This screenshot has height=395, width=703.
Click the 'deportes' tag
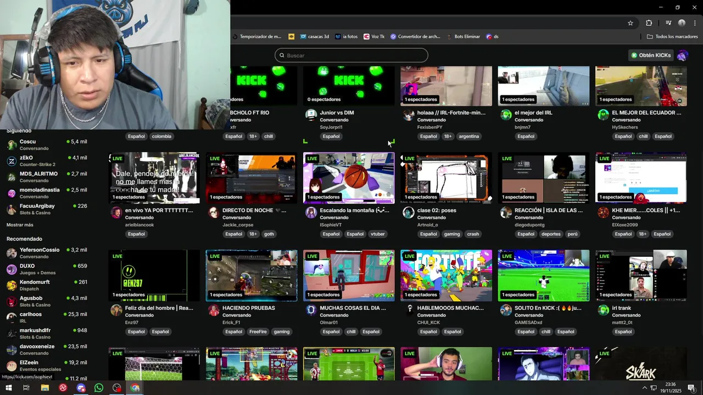(551, 234)
